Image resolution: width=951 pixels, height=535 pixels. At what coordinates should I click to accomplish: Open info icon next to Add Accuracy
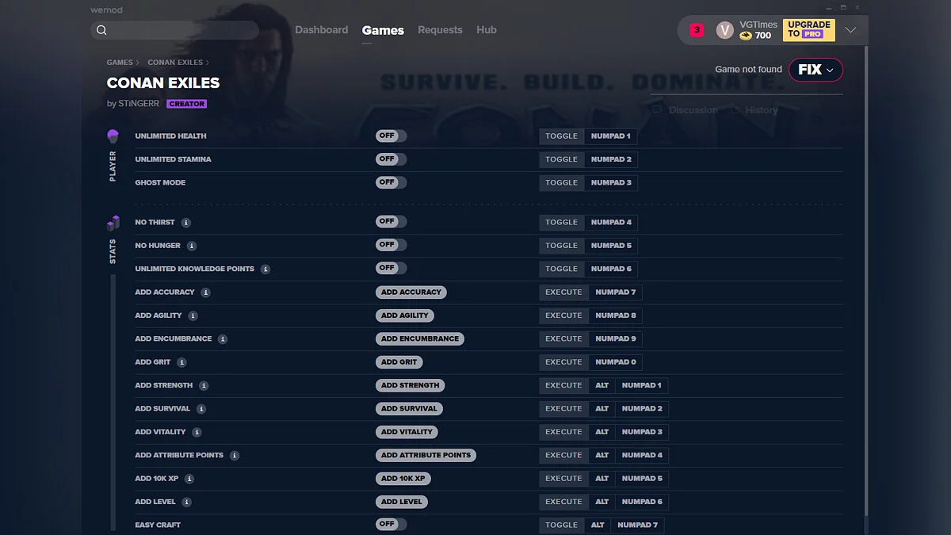[x=206, y=292]
